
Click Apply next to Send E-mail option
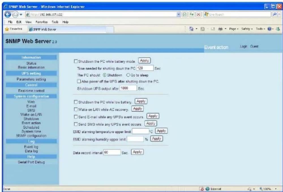coord(153,116)
